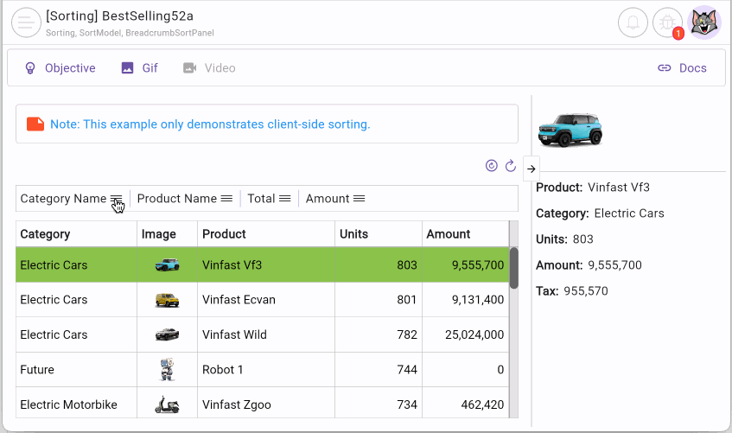Click the orange note icon
This screenshot has height=433, width=732.
point(35,124)
